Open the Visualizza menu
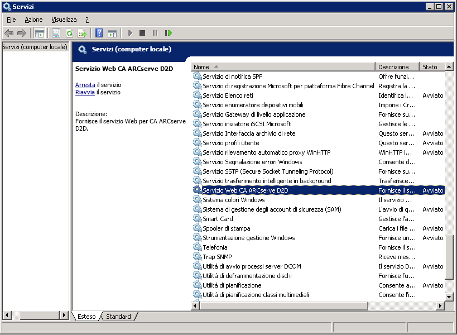This screenshot has width=457, height=335. click(x=64, y=20)
